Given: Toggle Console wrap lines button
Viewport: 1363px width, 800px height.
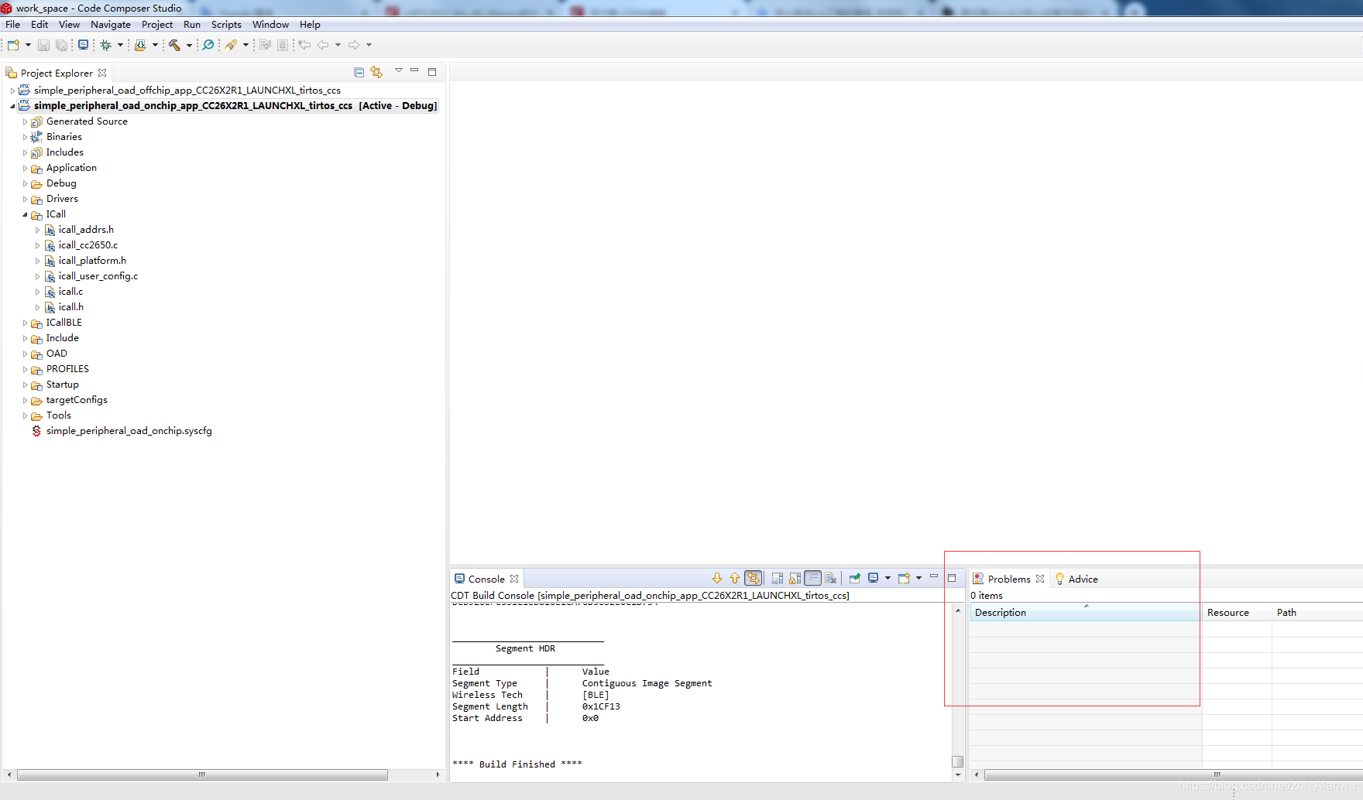Looking at the screenshot, I should tap(754, 578).
